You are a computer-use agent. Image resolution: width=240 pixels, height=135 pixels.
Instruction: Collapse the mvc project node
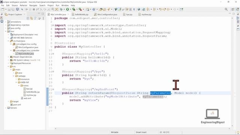point(6,31)
